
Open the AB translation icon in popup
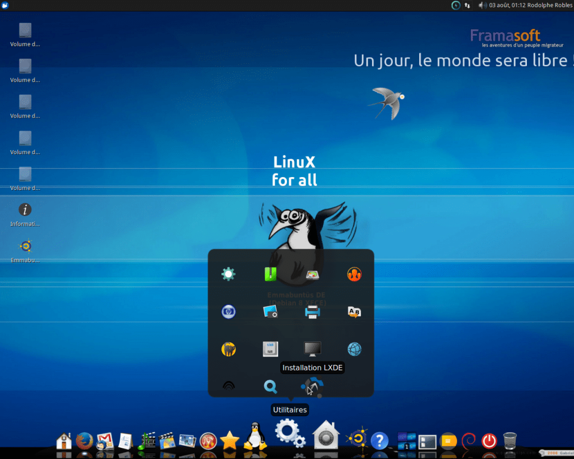tap(354, 312)
